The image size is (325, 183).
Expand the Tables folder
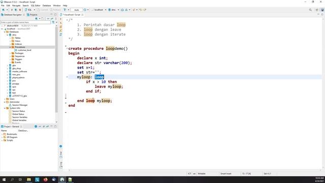pos(10,38)
